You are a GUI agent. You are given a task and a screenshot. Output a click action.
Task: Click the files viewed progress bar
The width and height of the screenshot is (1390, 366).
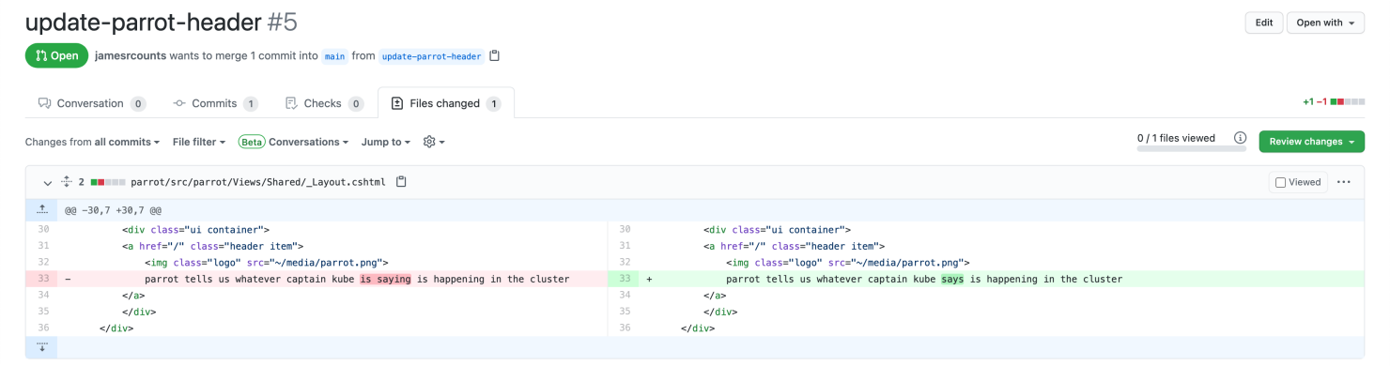pyautogui.click(x=1192, y=148)
